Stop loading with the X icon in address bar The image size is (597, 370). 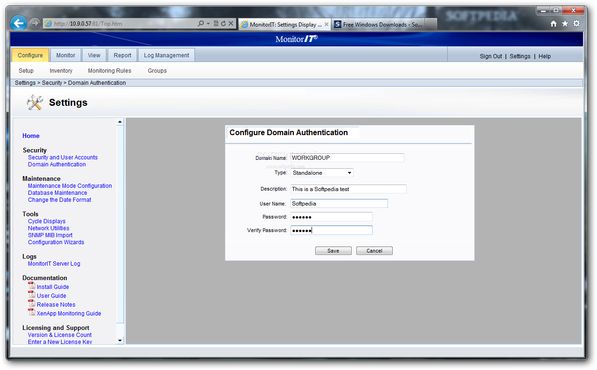coord(231,23)
